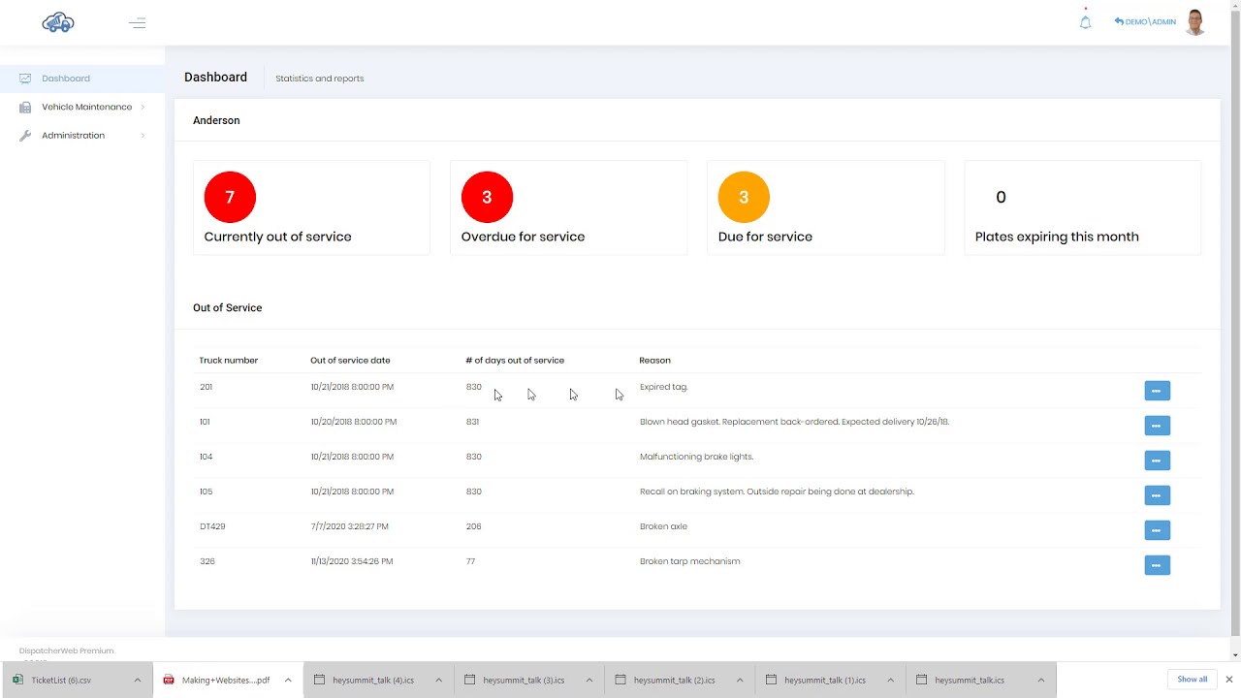Click the Malfunctioning brake lights reason
Viewport: 1241px width, 698px height.
click(x=696, y=457)
